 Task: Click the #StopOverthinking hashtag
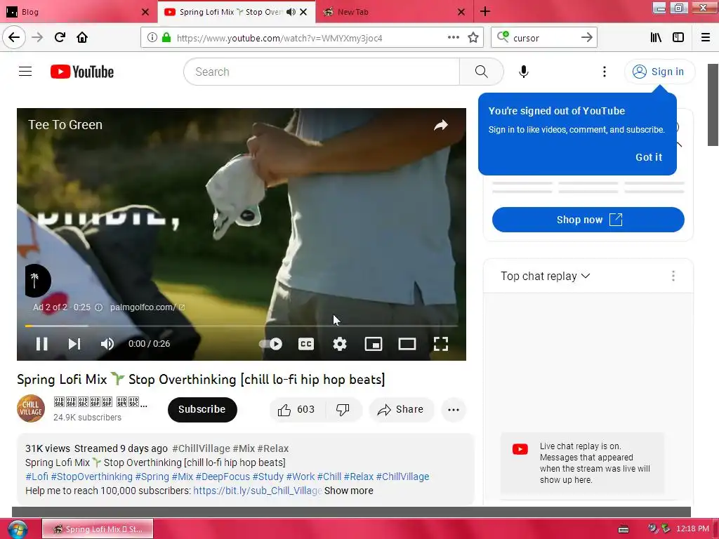click(92, 477)
